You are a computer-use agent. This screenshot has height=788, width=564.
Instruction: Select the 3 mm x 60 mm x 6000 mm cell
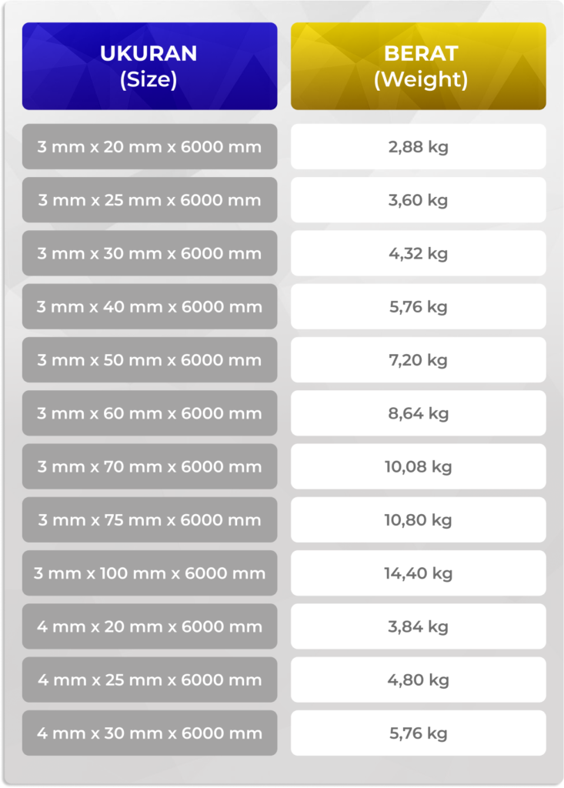[149, 413]
